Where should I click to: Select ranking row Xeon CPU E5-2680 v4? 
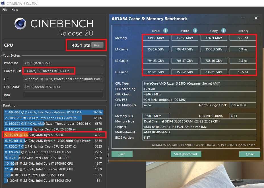pyautogui.click(x=53, y=129)
